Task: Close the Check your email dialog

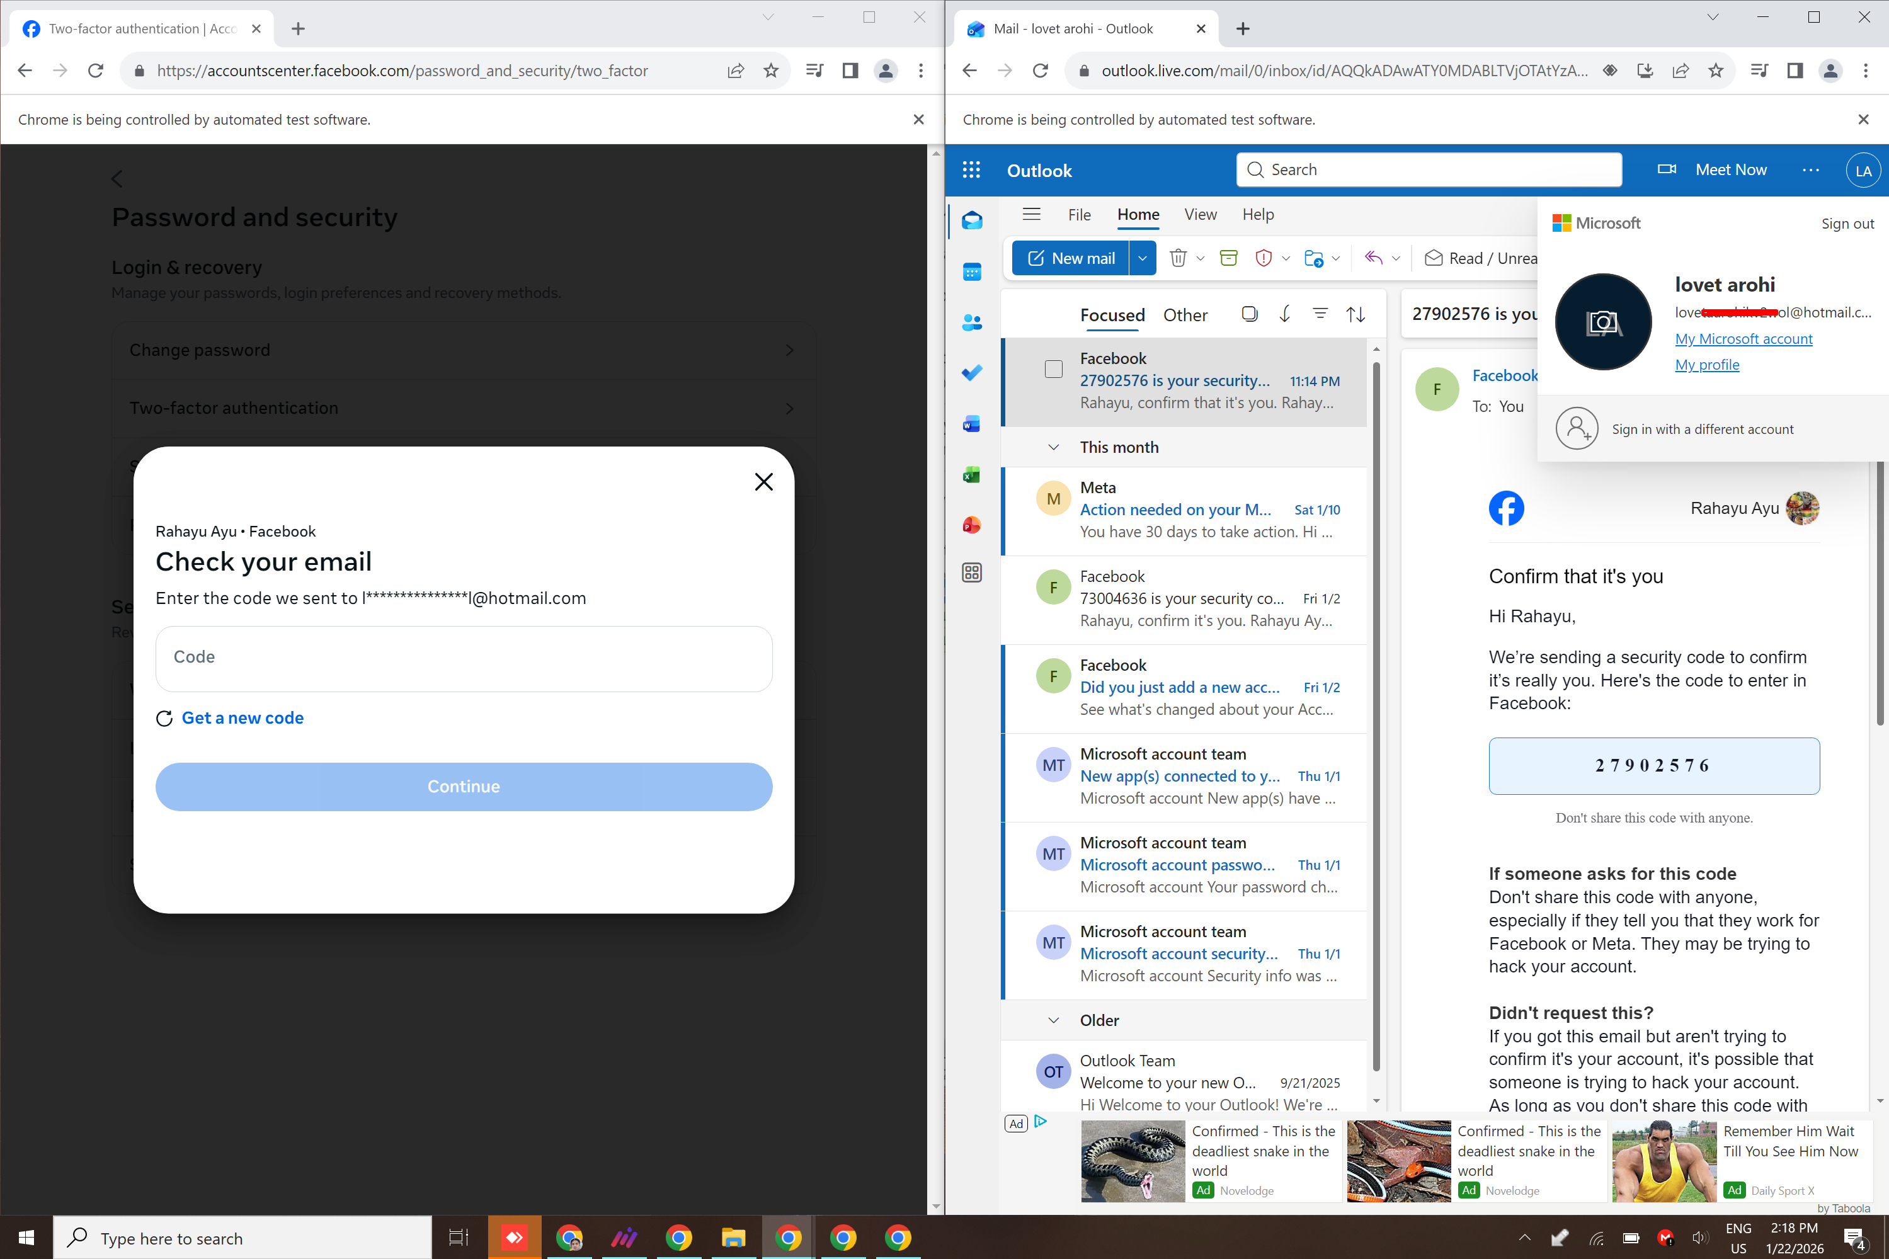Action: [x=763, y=482]
